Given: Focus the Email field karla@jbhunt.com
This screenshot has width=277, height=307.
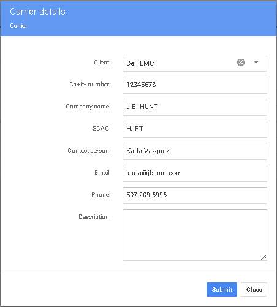Looking at the screenshot, I should tap(195, 173).
